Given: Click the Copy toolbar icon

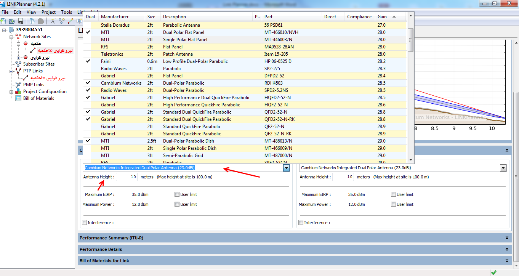Looking at the screenshot, I should tap(32, 21).
